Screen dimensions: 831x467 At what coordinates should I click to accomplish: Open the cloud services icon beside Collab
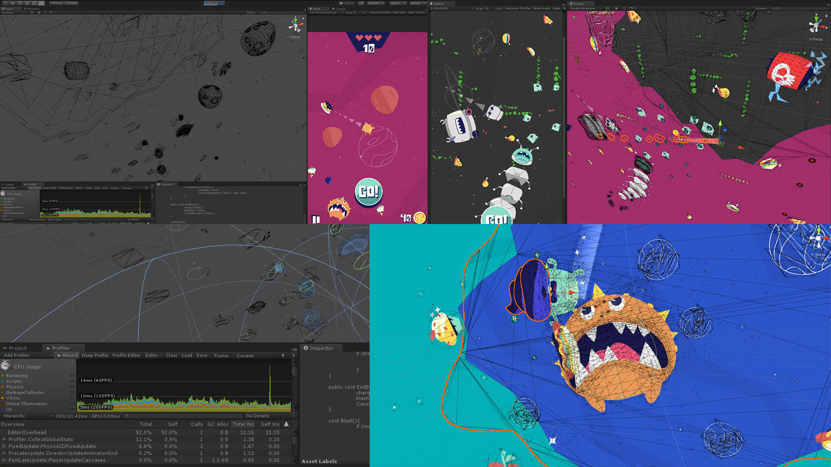pos(361,3)
